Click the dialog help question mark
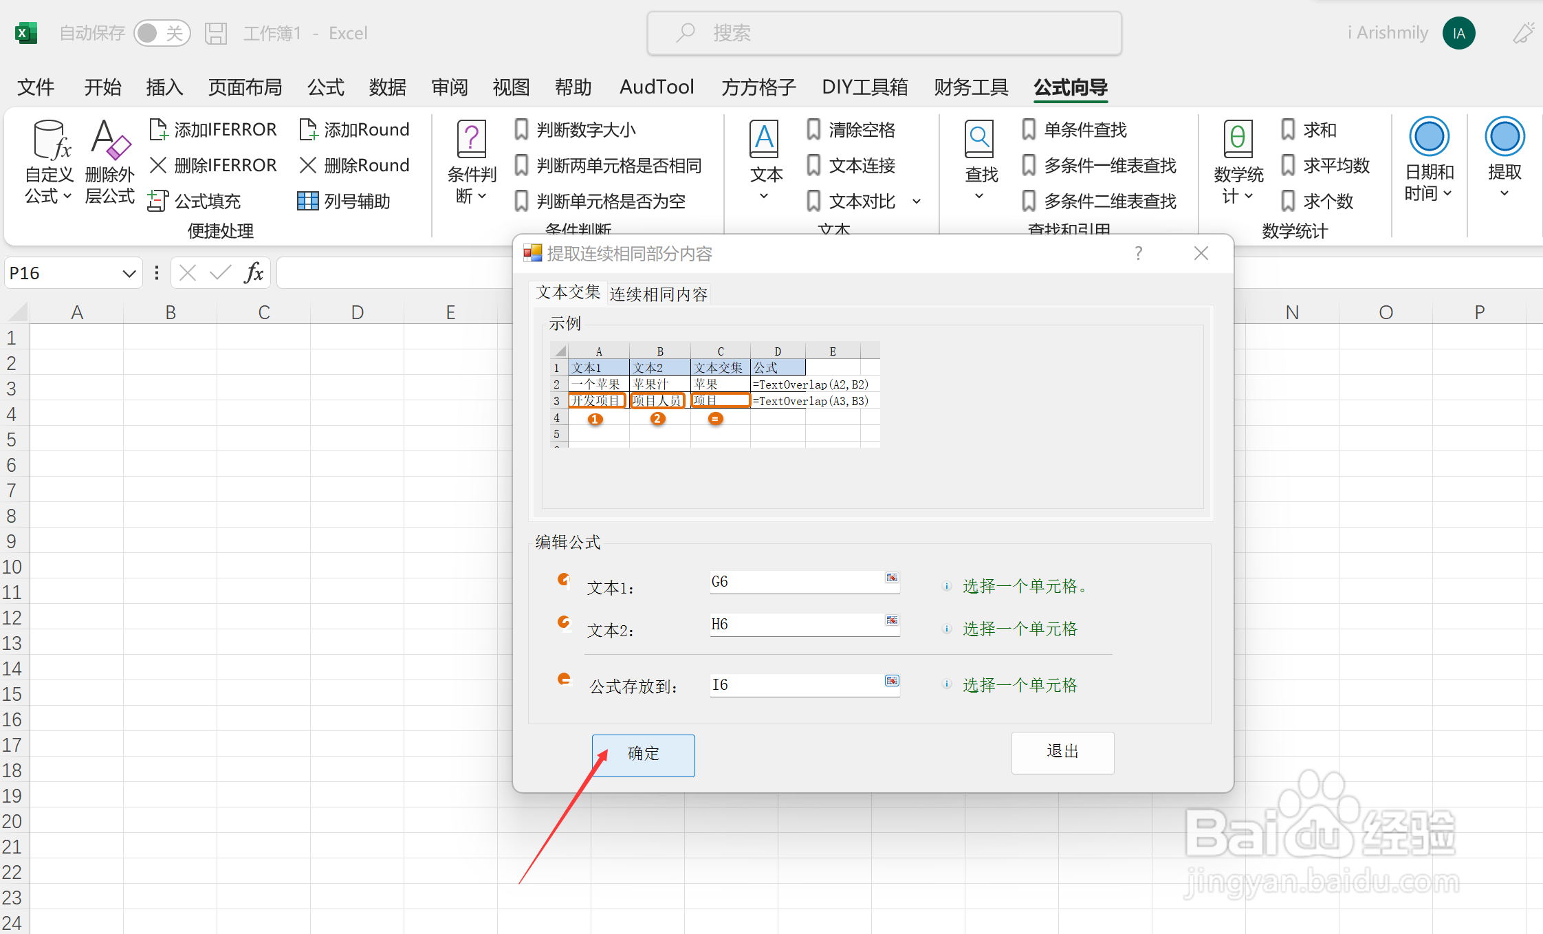Viewport: 1543px width, 934px height. coord(1139,253)
